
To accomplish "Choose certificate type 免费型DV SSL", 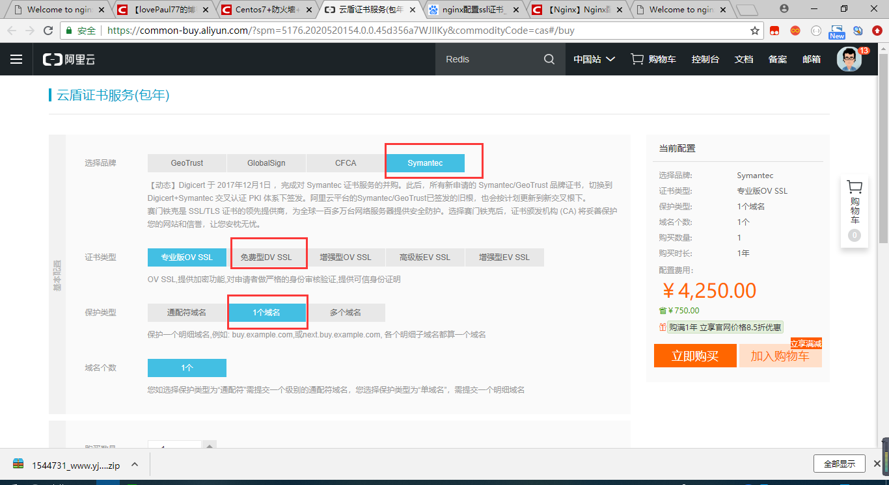I will tap(266, 257).
